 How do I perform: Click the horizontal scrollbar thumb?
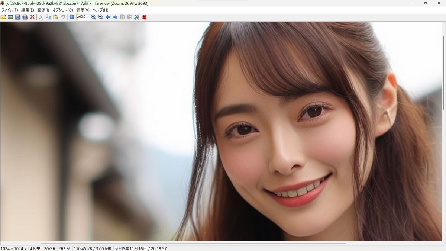(193, 243)
